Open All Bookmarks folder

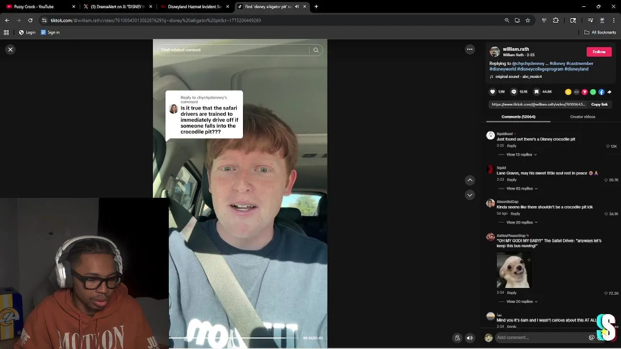pyautogui.click(x=600, y=32)
